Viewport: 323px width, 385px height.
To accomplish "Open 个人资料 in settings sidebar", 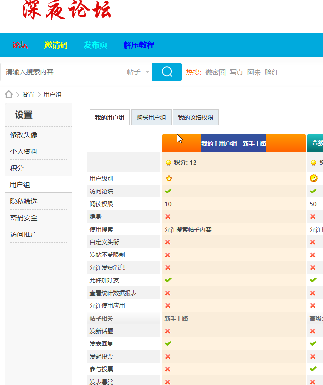I will pos(24,151).
